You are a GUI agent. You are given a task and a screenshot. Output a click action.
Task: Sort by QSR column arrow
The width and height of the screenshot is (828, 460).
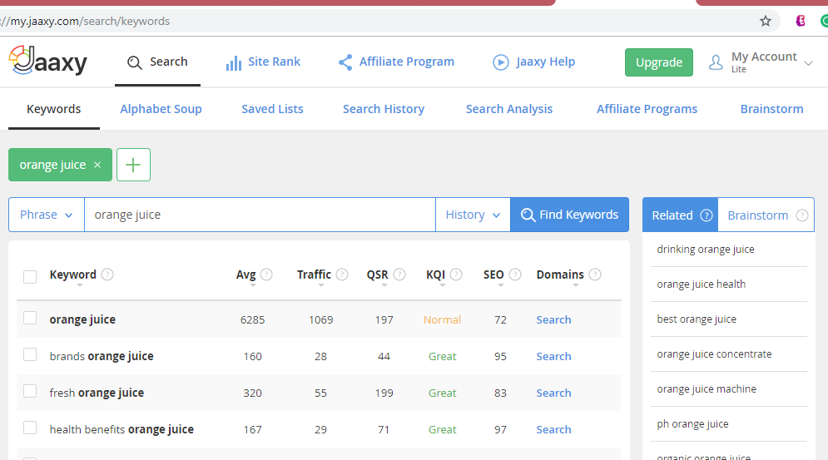(x=384, y=285)
